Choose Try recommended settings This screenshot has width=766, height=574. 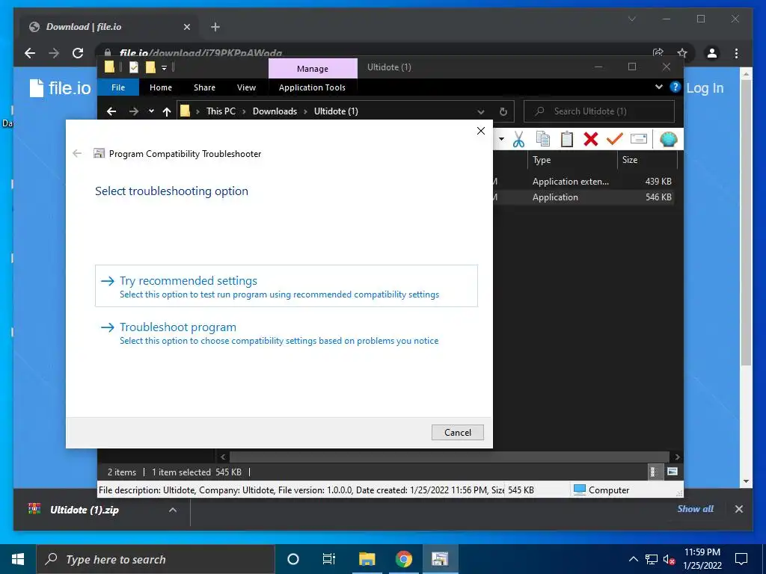(287, 286)
